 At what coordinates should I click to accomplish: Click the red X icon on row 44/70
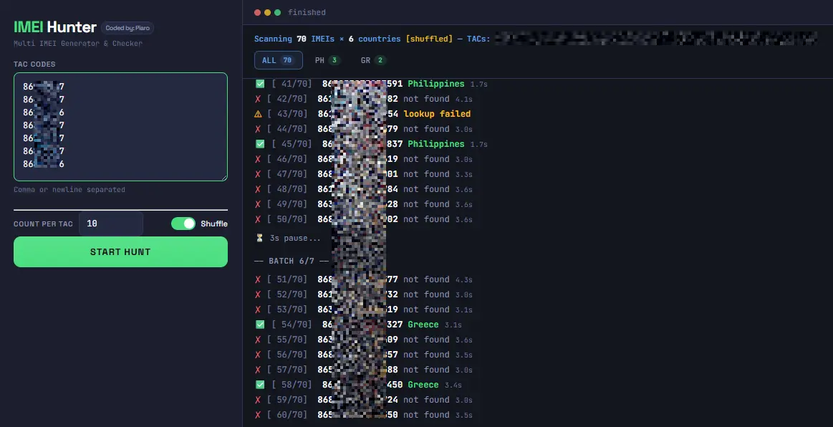tap(258, 129)
